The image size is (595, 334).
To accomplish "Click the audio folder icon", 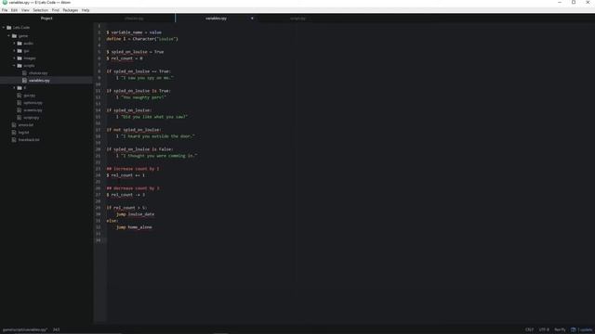I will (20, 44).
